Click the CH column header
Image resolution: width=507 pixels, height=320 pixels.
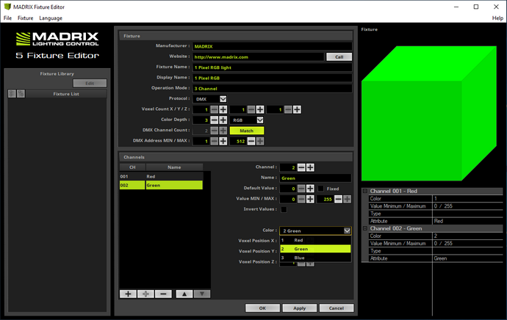[x=132, y=167]
